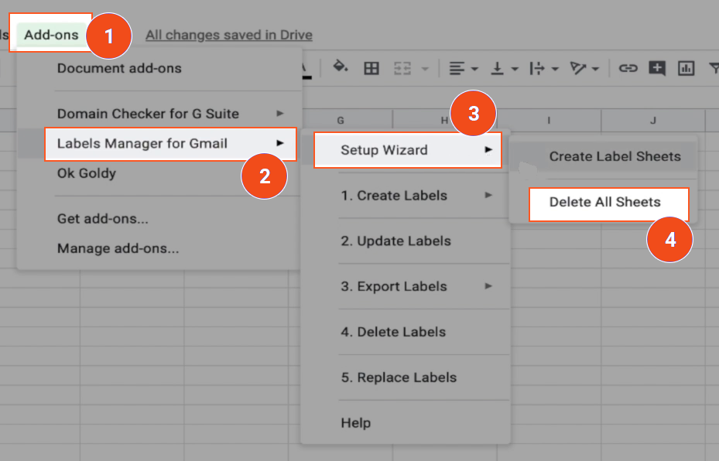Select the fill color paint bucket icon
Screen dimensions: 719x461
pos(340,67)
